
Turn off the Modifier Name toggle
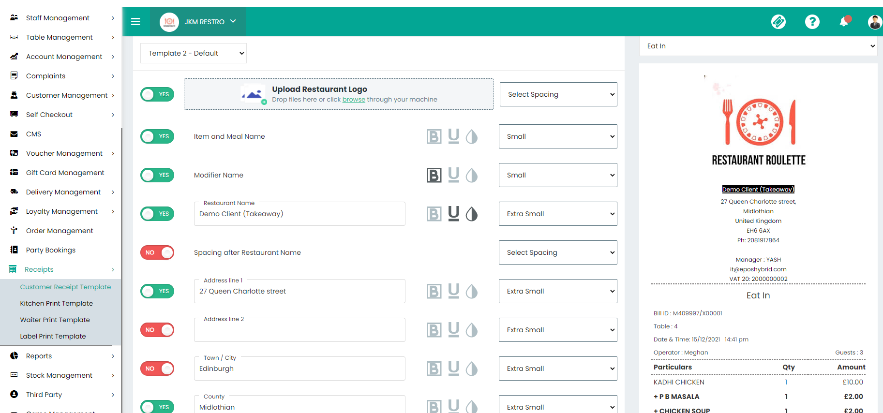pos(157,175)
